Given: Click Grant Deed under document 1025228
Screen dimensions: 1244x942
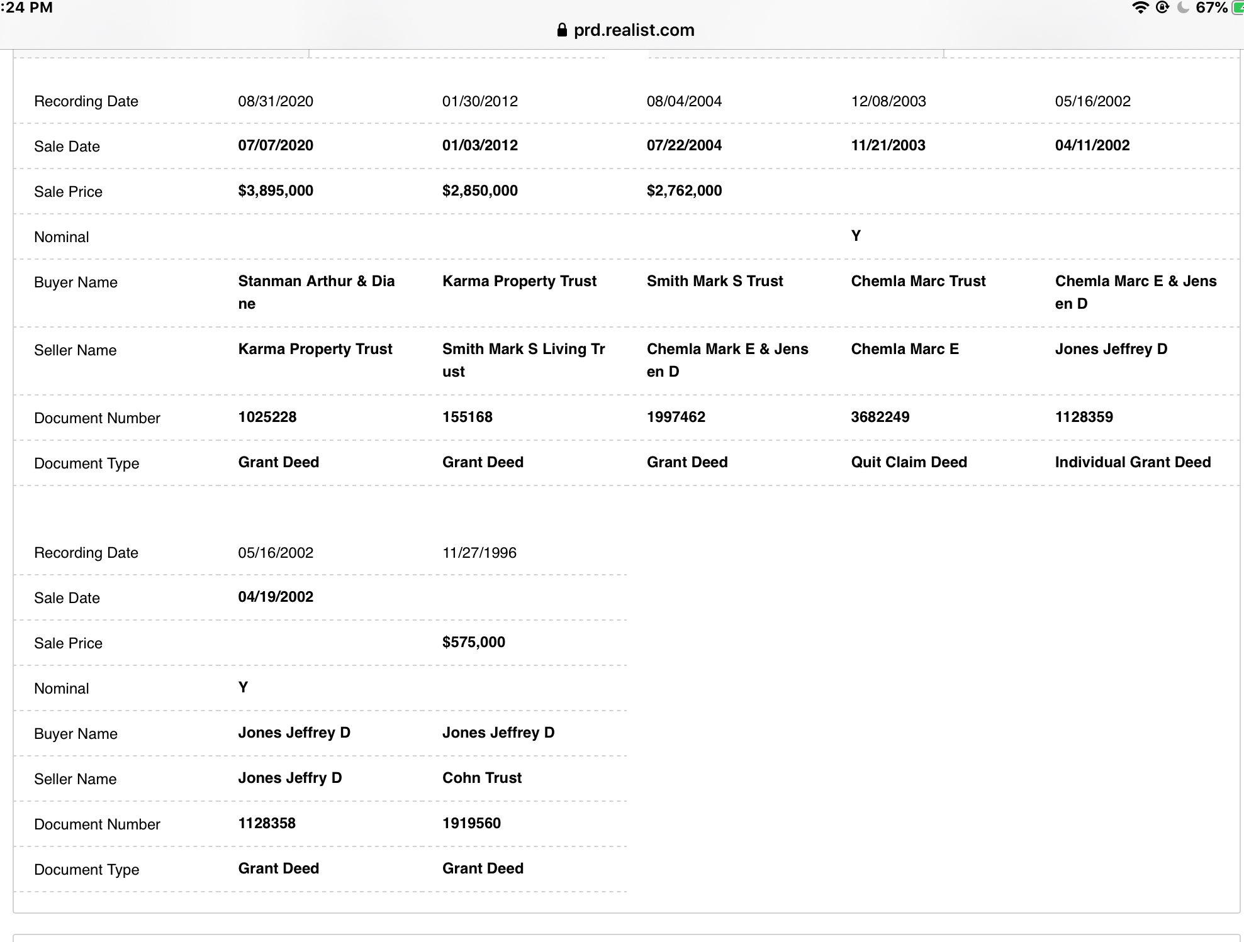Looking at the screenshot, I should [x=279, y=462].
